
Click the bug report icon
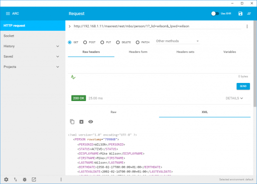click(25, 179)
